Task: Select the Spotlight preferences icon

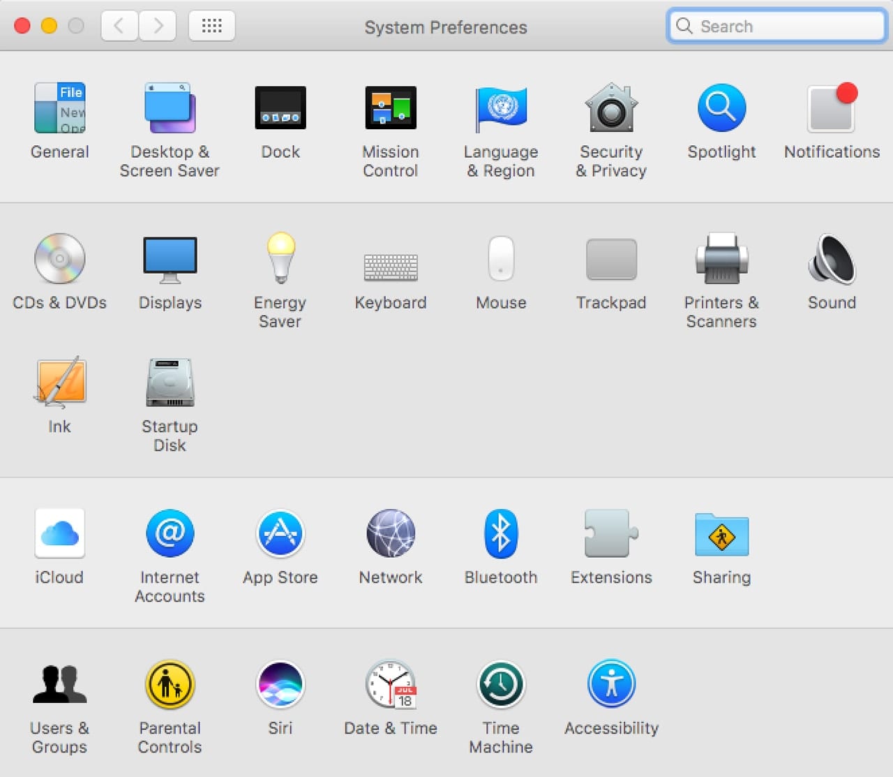Action: pyautogui.click(x=721, y=108)
